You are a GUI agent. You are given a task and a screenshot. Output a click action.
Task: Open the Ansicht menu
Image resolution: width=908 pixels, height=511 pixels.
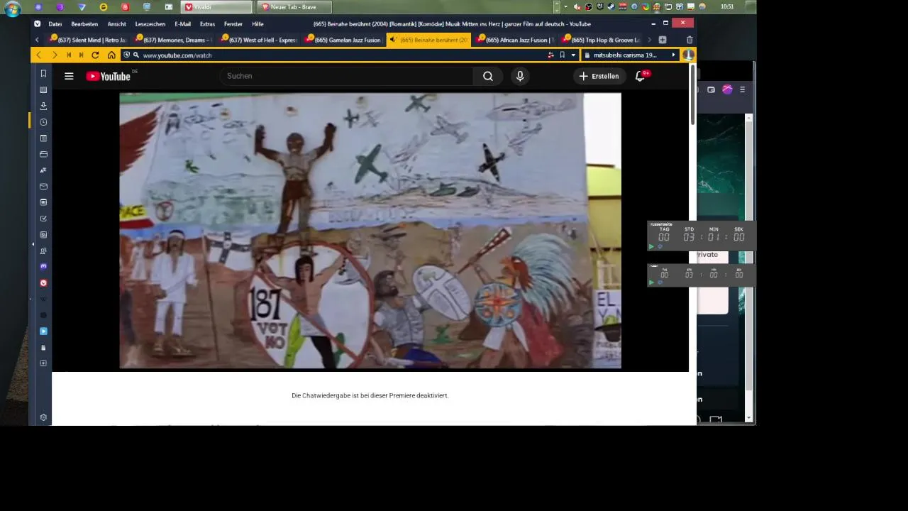tap(117, 23)
